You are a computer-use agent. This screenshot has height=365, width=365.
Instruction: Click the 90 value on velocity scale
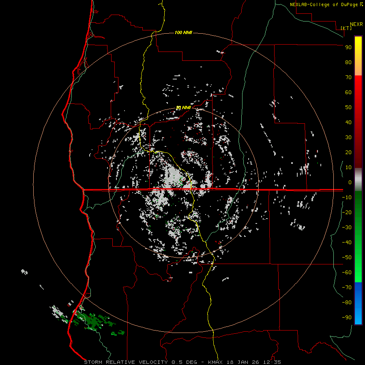pos(348,47)
